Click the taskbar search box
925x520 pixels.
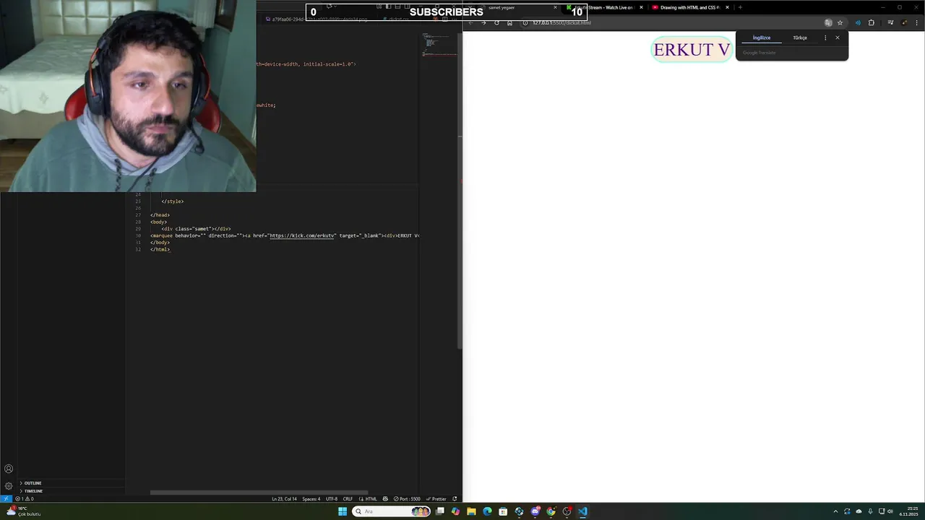click(392, 511)
